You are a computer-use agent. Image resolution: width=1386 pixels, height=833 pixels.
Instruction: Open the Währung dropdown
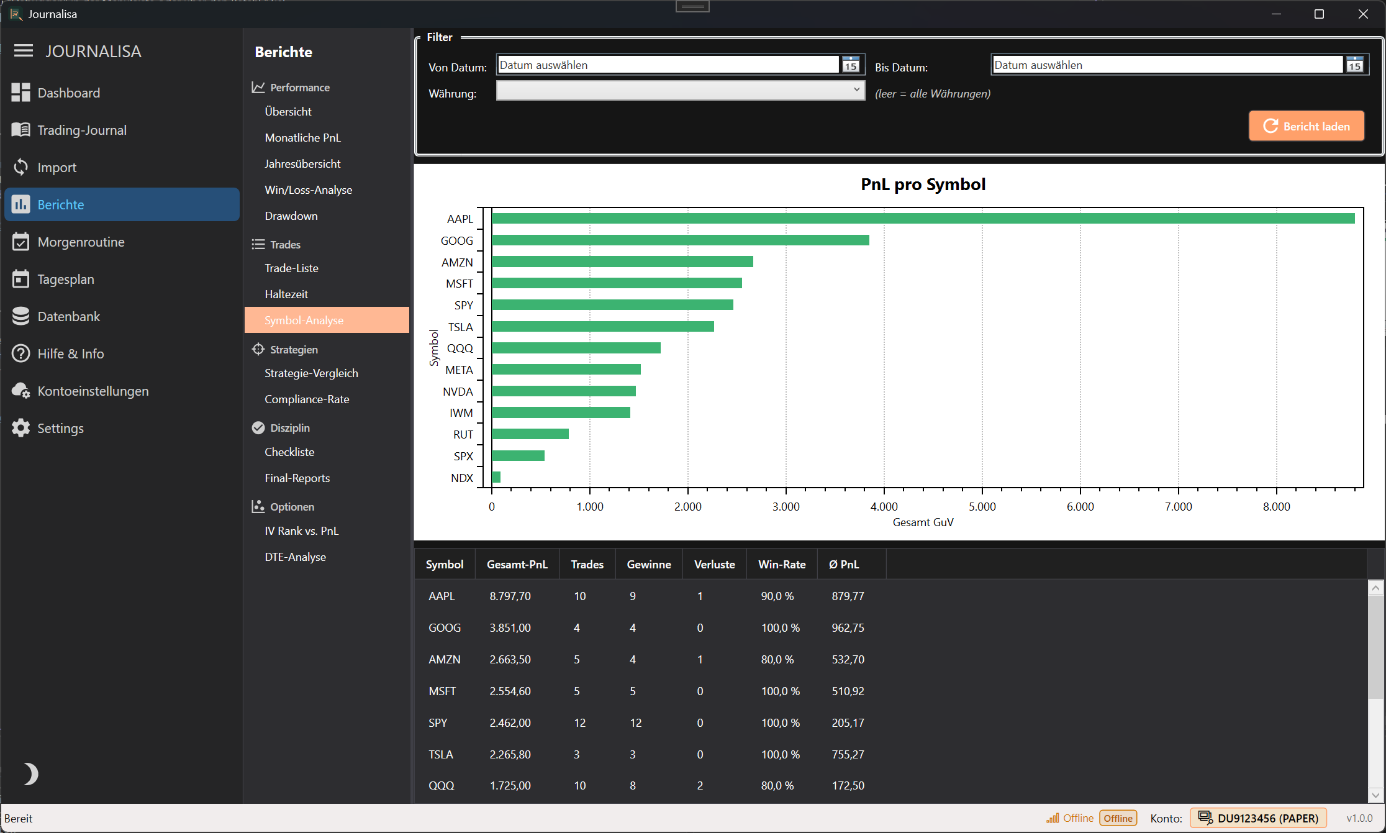pos(680,91)
